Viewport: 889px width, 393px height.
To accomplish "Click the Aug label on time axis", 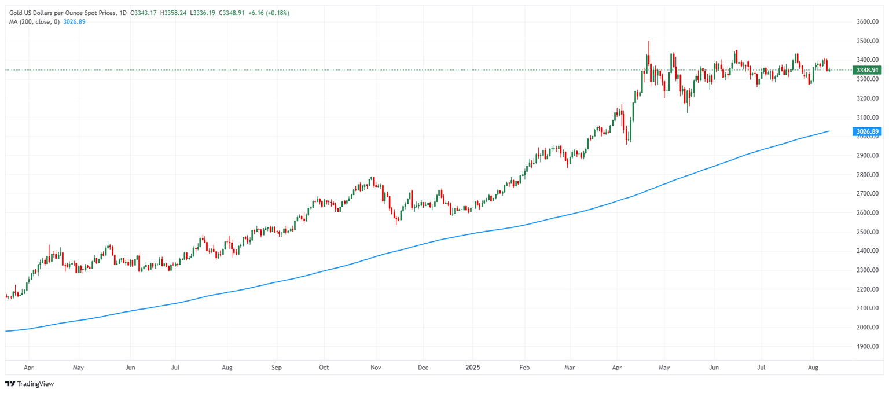I will pos(814,367).
